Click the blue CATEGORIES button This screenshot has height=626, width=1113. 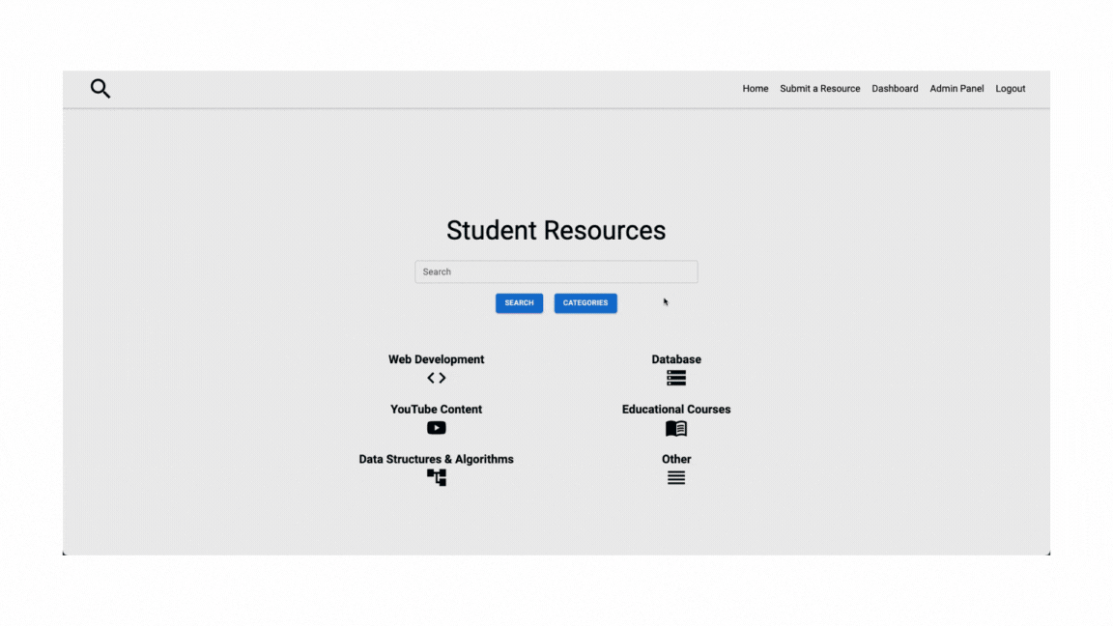pos(585,303)
